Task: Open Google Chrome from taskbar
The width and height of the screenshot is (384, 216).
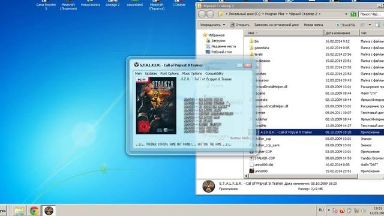Action: pos(34,211)
